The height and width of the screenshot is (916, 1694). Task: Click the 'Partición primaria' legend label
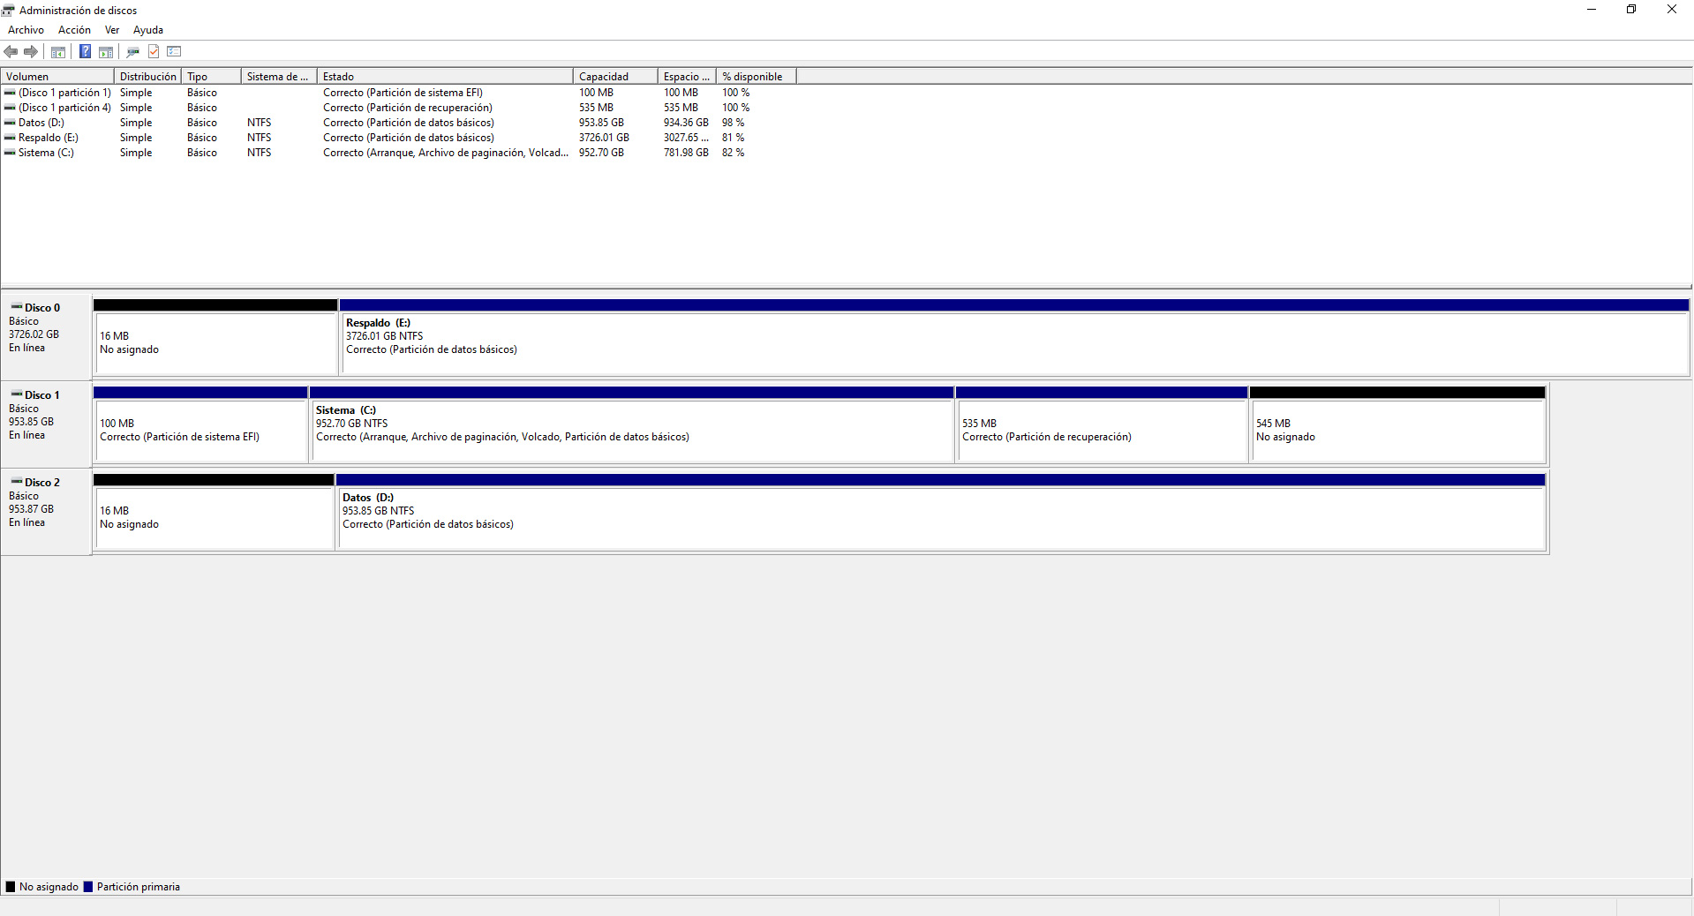[139, 887]
